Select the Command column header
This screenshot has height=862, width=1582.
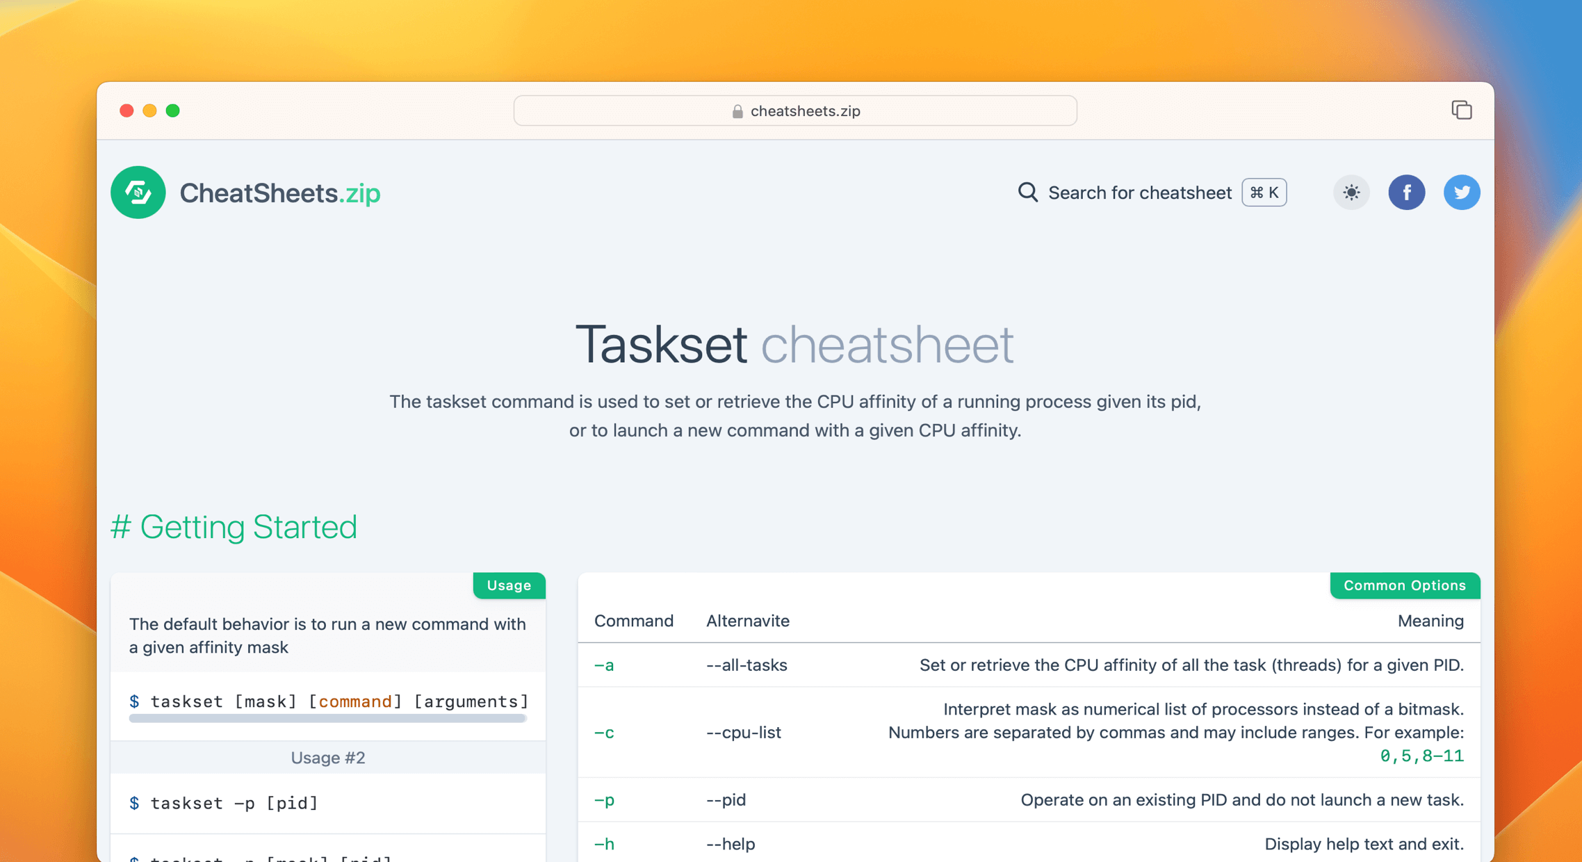tap(633, 621)
